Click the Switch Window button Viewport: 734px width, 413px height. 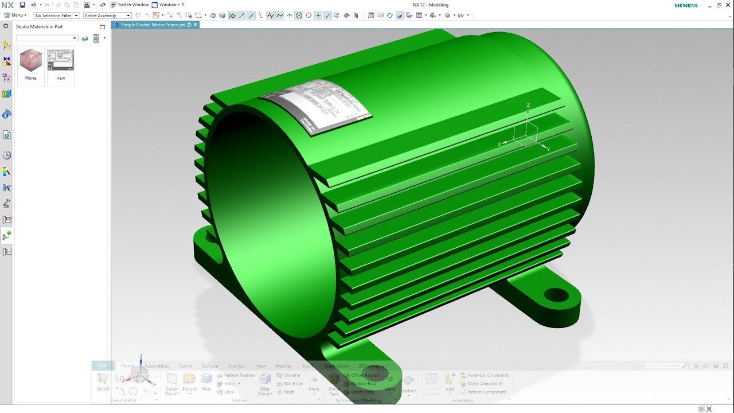[130, 5]
